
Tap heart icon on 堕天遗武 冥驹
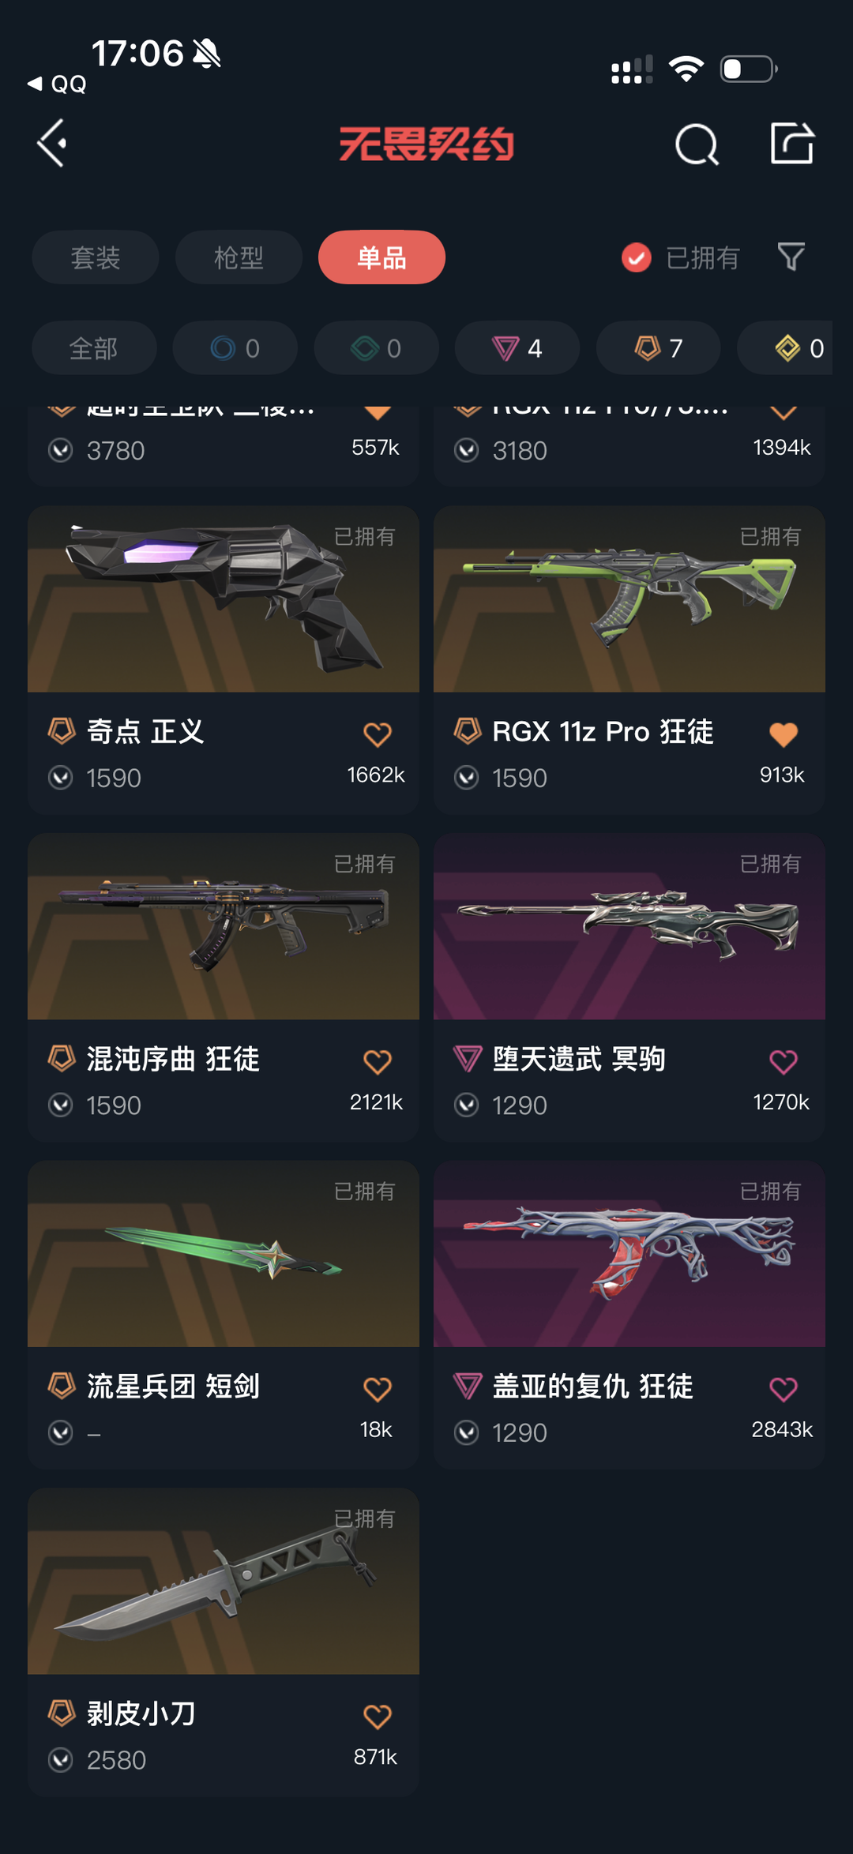coord(783,1062)
